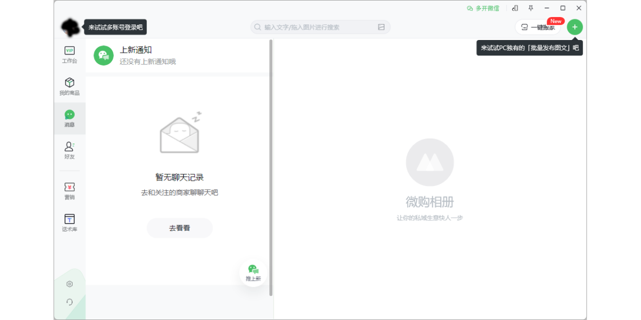Viewport: 641px width, 320px height.
Task: Toggle the pin window on top icon
Action: coord(530,8)
